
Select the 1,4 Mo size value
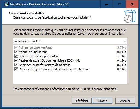click(122, 56)
